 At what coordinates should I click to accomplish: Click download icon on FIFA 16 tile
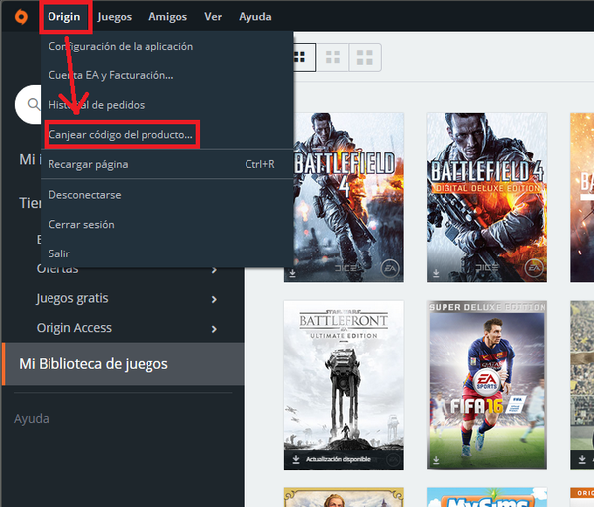tap(436, 460)
